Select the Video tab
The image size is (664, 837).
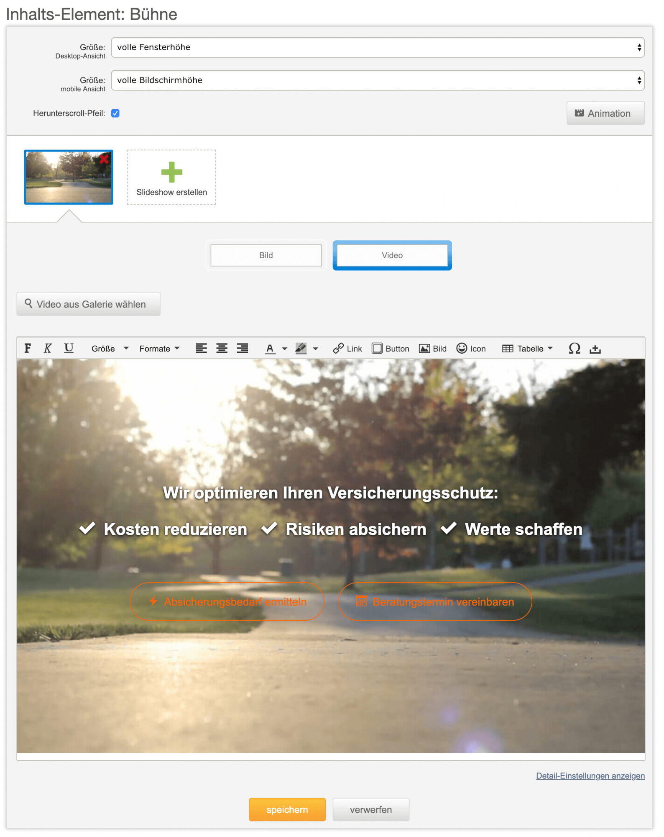pyautogui.click(x=392, y=255)
